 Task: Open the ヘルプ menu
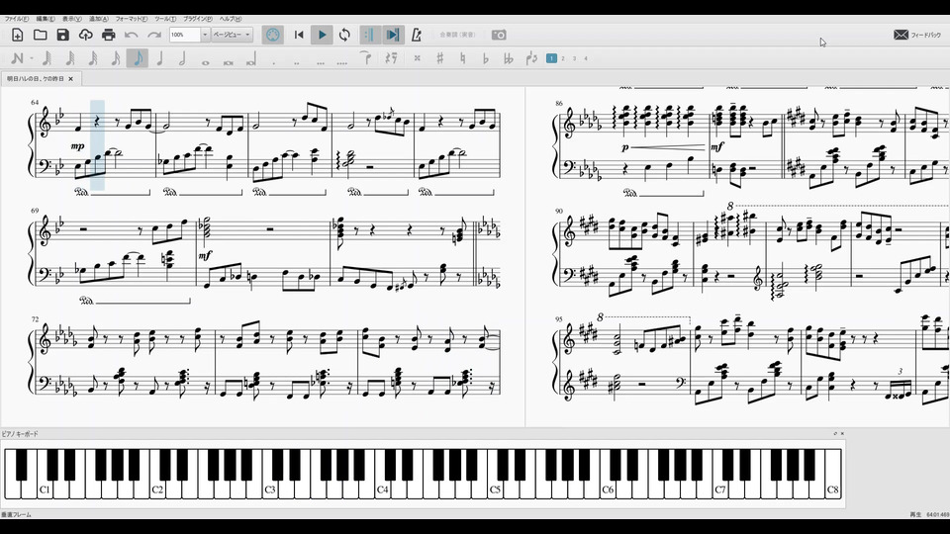pos(231,19)
